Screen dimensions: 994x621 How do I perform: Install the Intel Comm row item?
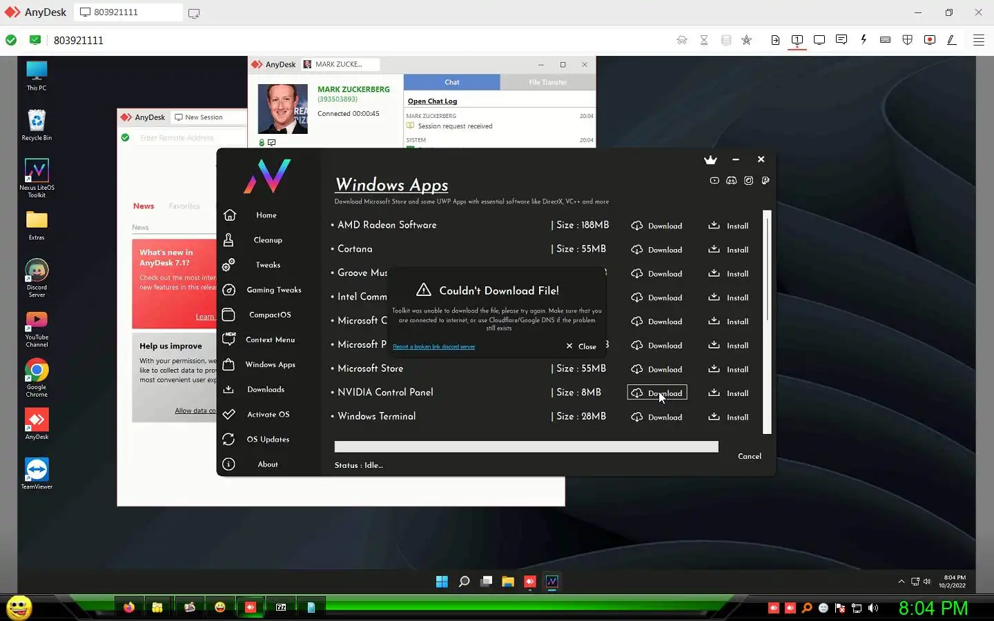[x=728, y=297]
